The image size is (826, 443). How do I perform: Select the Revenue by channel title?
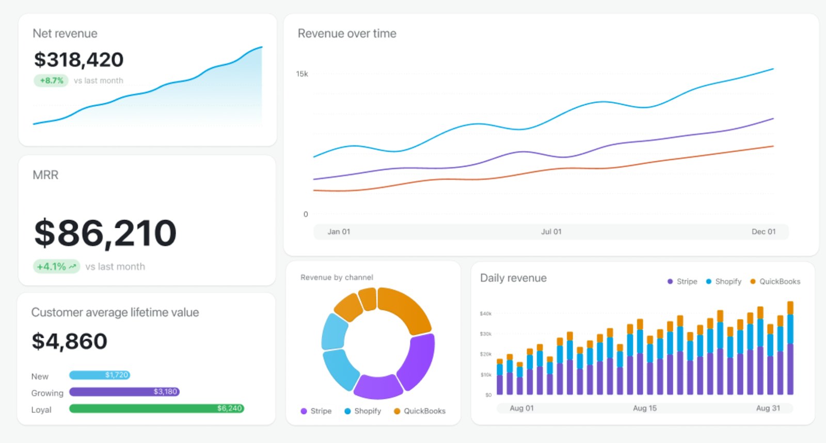[x=337, y=277]
